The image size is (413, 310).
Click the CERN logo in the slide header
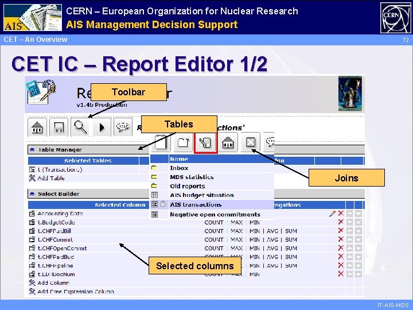[x=395, y=18]
